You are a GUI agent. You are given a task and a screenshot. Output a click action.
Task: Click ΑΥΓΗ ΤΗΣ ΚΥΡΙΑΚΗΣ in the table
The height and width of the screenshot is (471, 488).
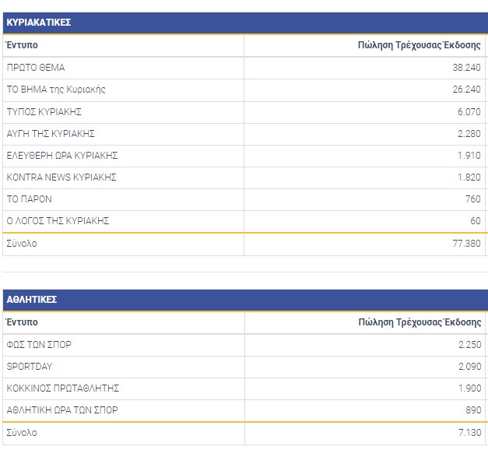coord(51,134)
